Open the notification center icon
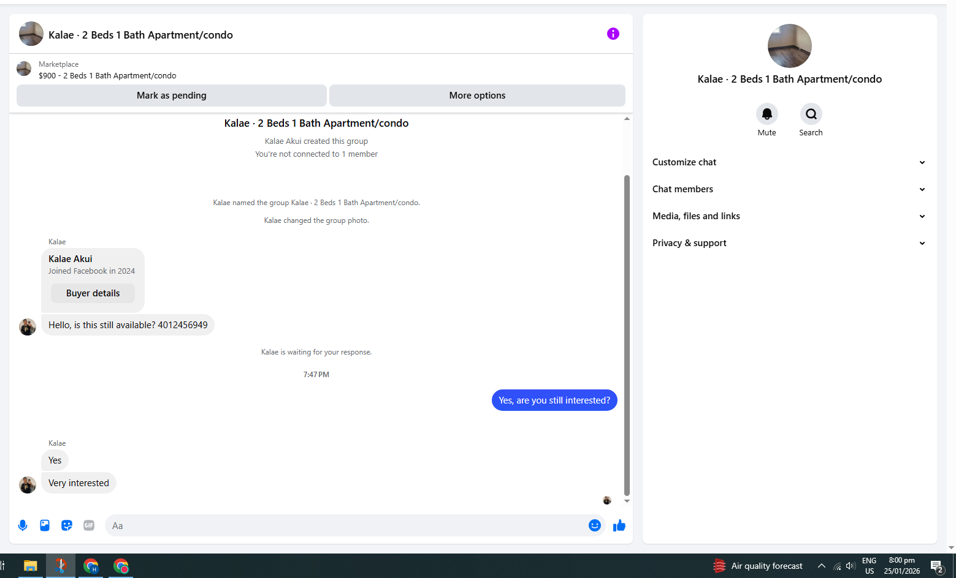Screen dimensions: 956x578 tap(937, 566)
